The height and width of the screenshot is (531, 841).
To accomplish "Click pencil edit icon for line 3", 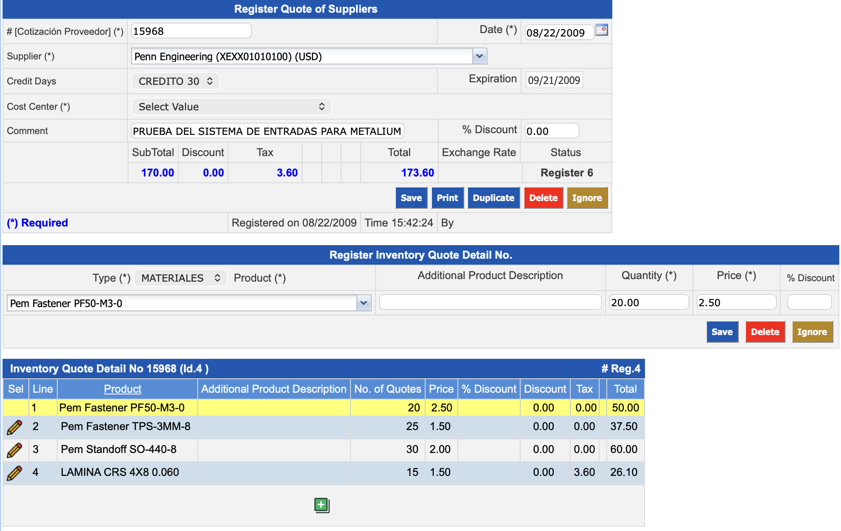I will (14, 450).
